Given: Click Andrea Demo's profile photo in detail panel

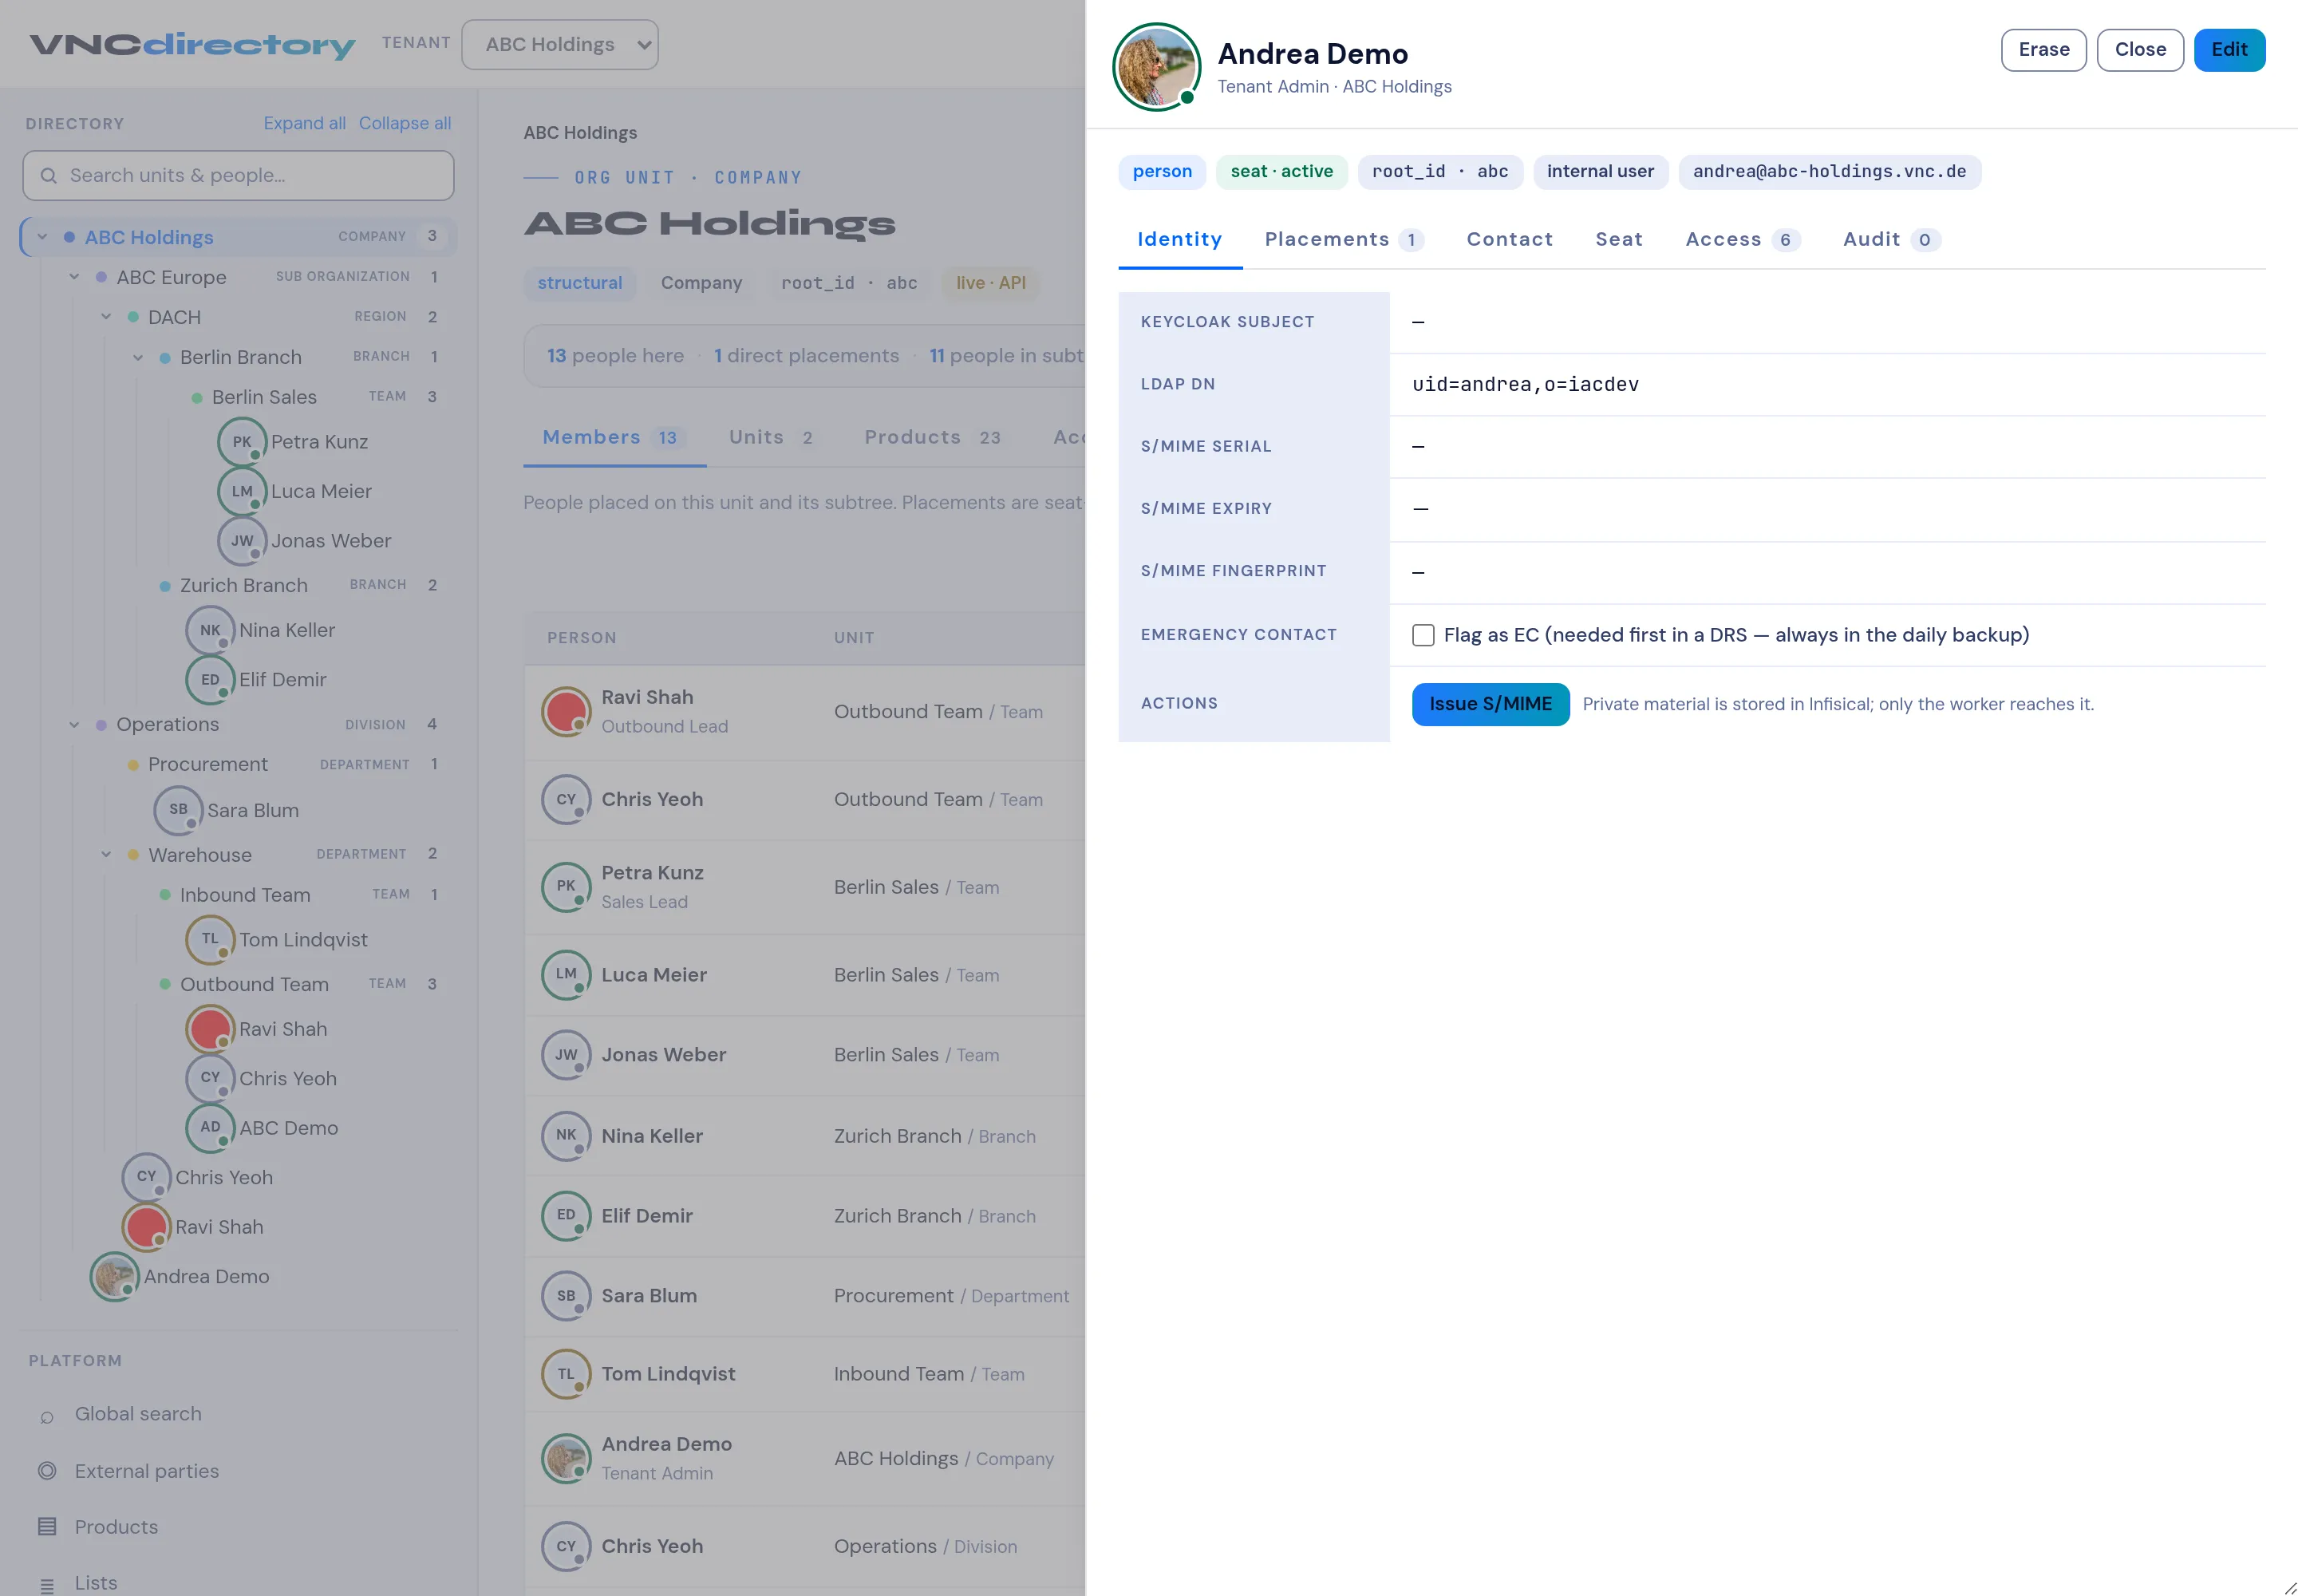Looking at the screenshot, I should point(1157,67).
